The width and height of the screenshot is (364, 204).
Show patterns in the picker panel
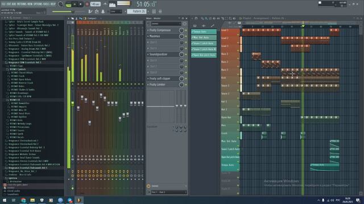(x=195, y=26)
